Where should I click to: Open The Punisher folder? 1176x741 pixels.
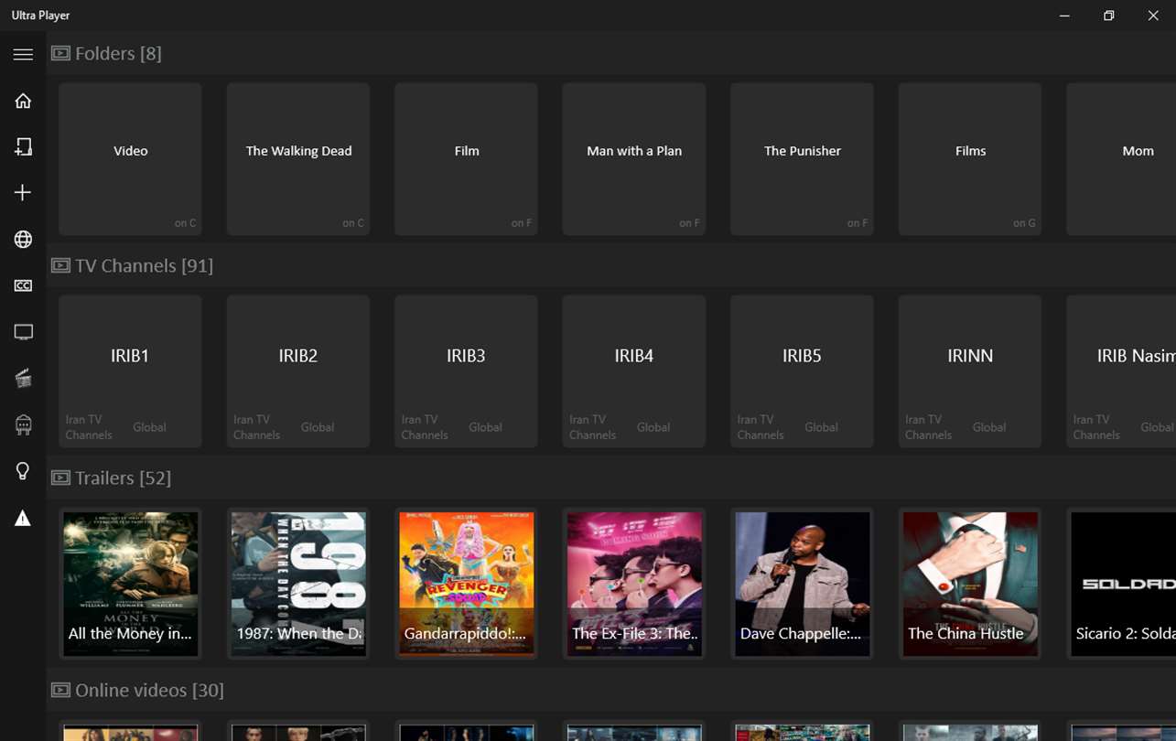[x=802, y=159]
